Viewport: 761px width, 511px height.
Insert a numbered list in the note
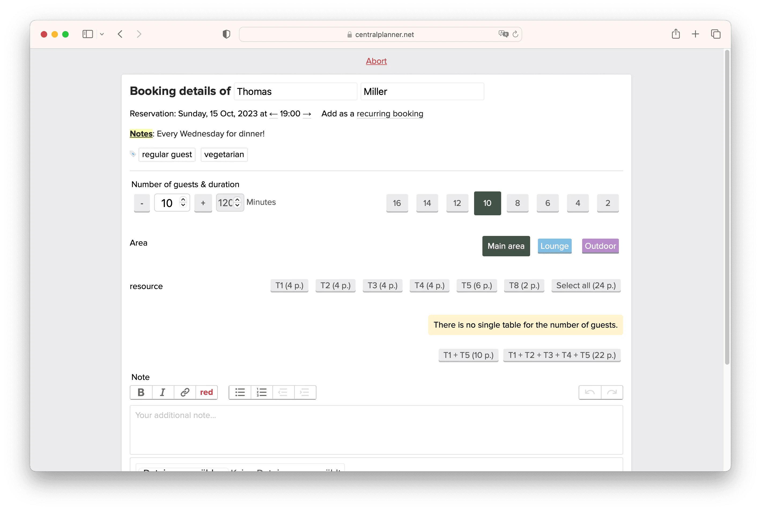click(x=261, y=392)
